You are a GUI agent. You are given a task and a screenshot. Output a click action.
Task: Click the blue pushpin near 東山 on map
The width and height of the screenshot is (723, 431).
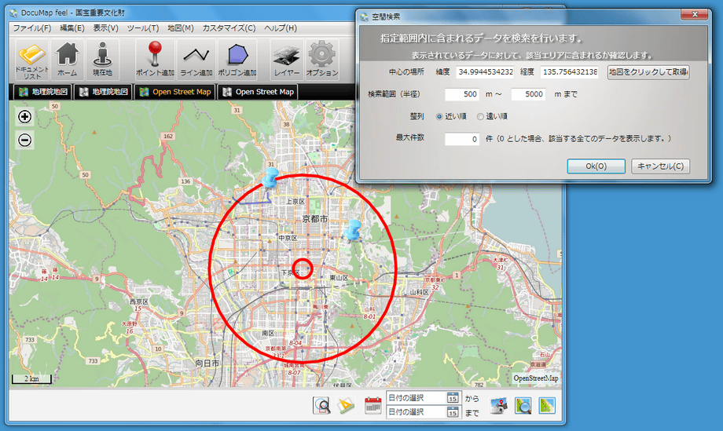pyautogui.click(x=353, y=229)
